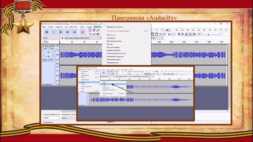
Task: Click the Copy icon in the edit toolbar
Action: 153,34
